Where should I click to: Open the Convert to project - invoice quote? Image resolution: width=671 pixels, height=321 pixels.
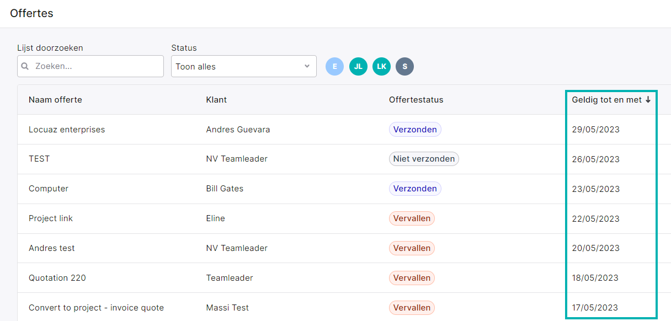pyautogui.click(x=96, y=308)
